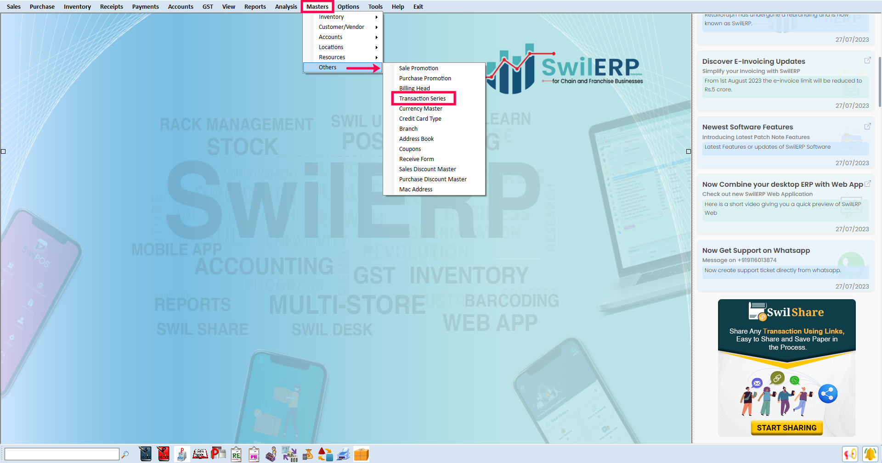Expand the Others submenu entry

(343, 67)
